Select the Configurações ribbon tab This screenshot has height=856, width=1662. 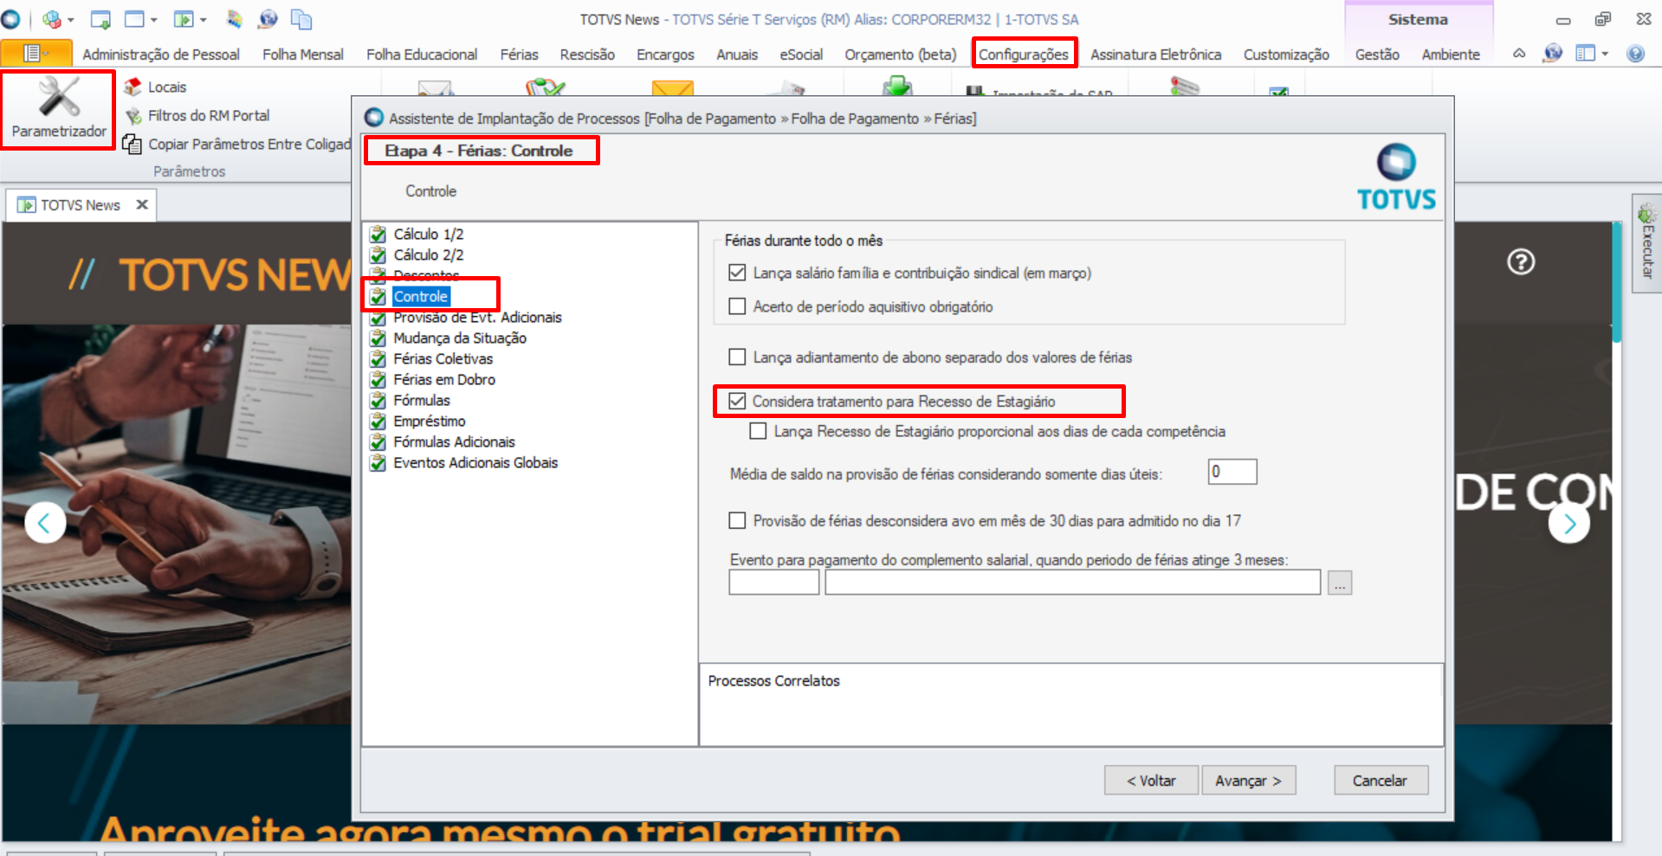pos(1024,55)
